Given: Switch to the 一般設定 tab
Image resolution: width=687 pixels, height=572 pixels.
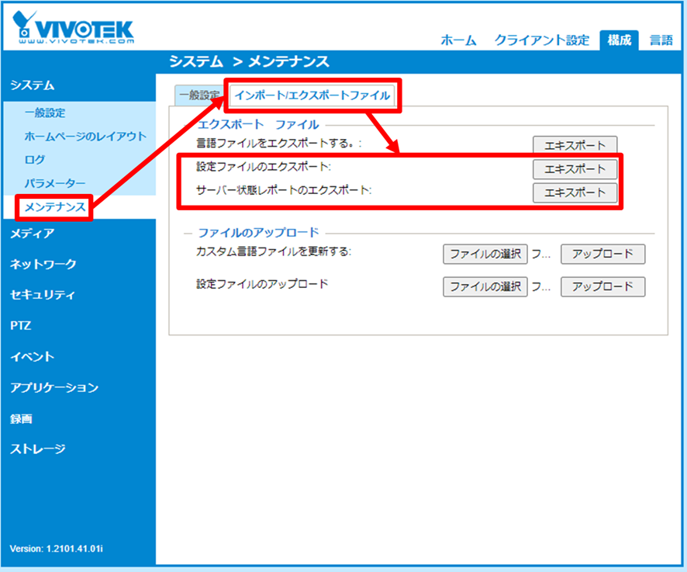Looking at the screenshot, I should [x=199, y=95].
